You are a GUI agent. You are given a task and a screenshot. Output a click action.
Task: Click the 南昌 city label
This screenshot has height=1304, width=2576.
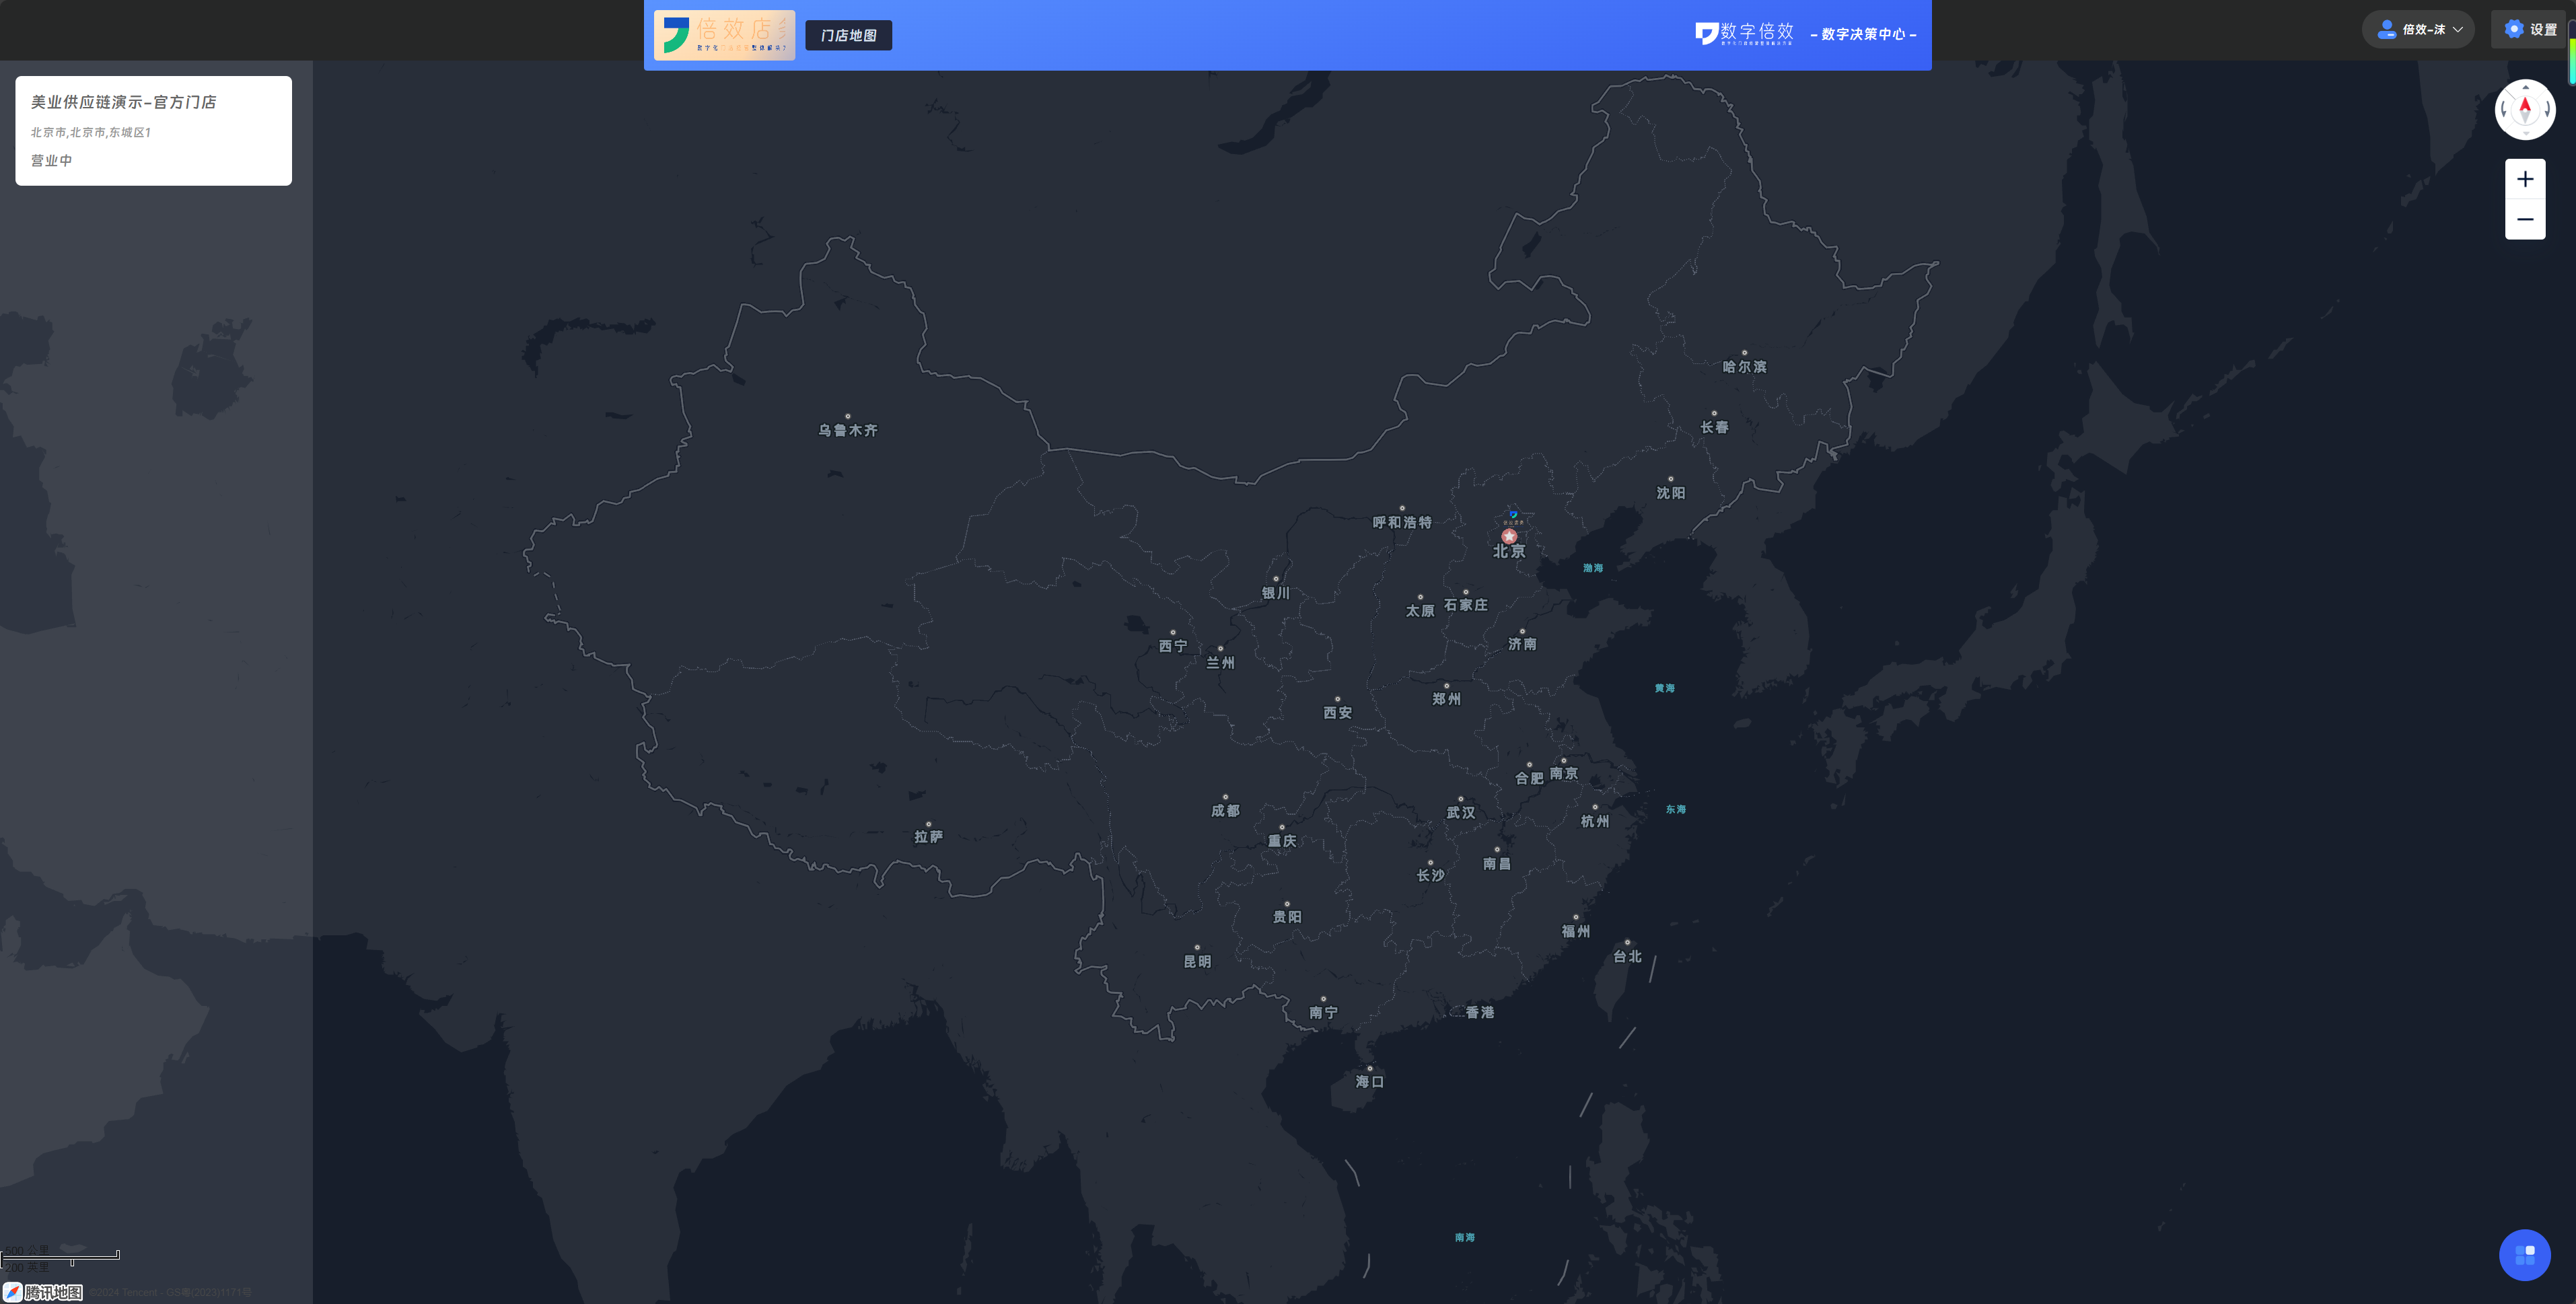click(1497, 863)
